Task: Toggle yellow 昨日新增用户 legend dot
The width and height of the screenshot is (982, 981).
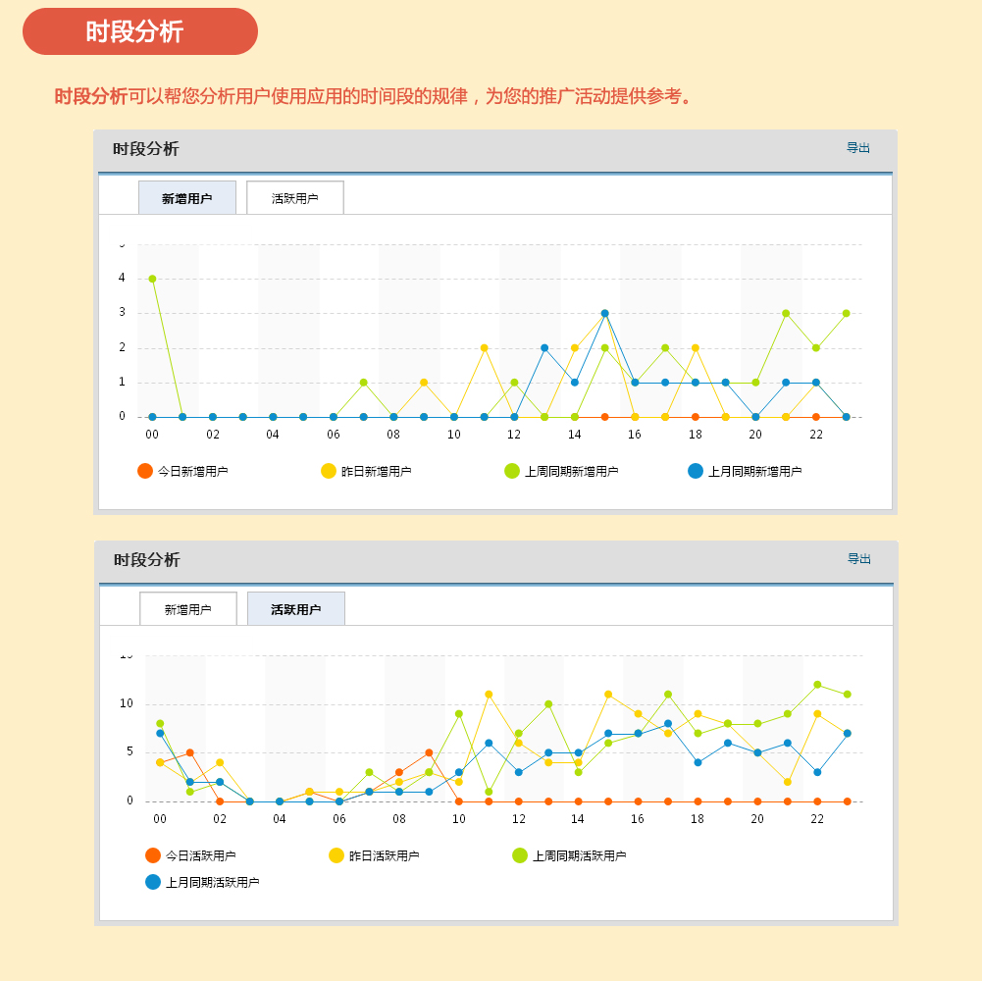Action: click(329, 471)
